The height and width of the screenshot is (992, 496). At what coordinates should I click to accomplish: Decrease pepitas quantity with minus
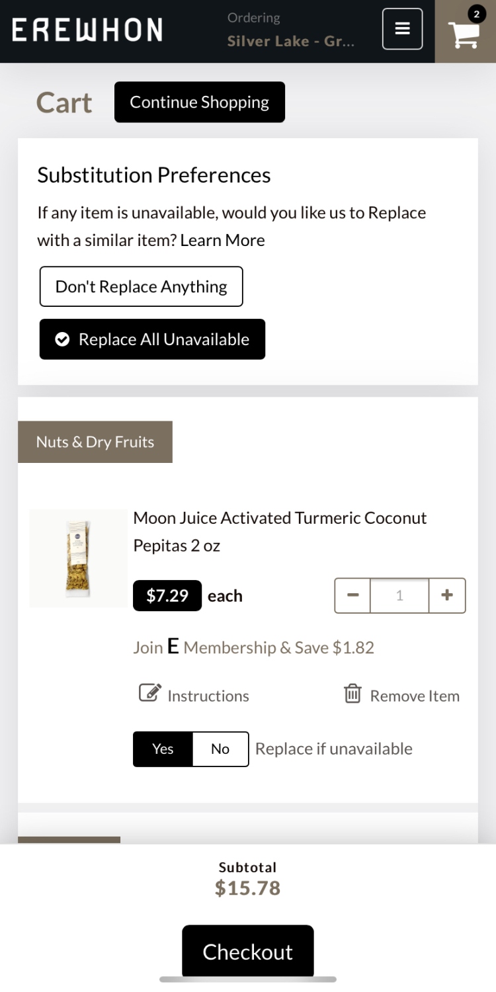coord(352,595)
